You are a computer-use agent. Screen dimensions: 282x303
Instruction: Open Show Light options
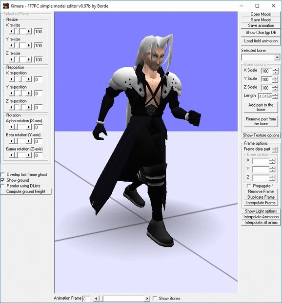click(261, 211)
